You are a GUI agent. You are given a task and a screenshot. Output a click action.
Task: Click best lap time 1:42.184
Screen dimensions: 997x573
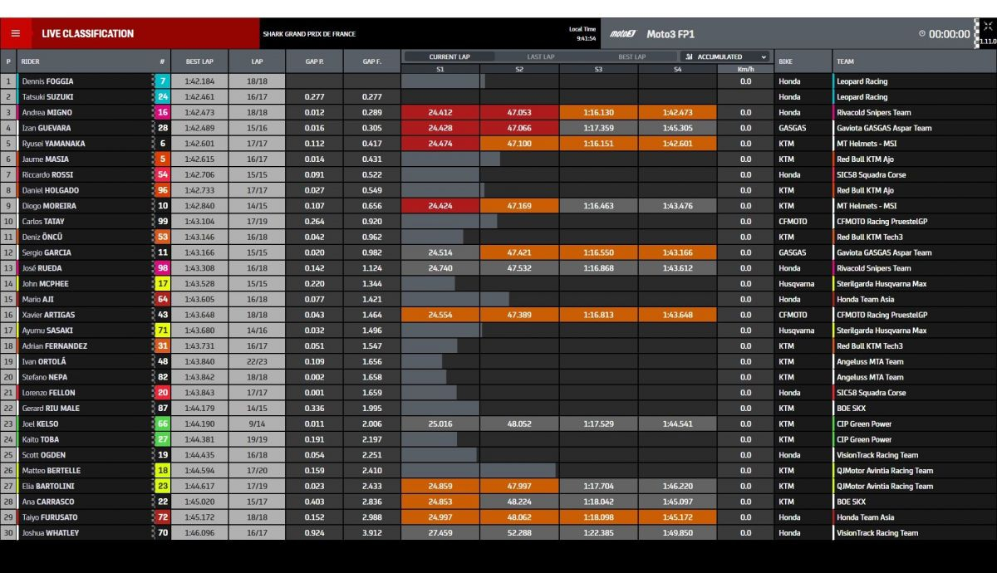(199, 81)
